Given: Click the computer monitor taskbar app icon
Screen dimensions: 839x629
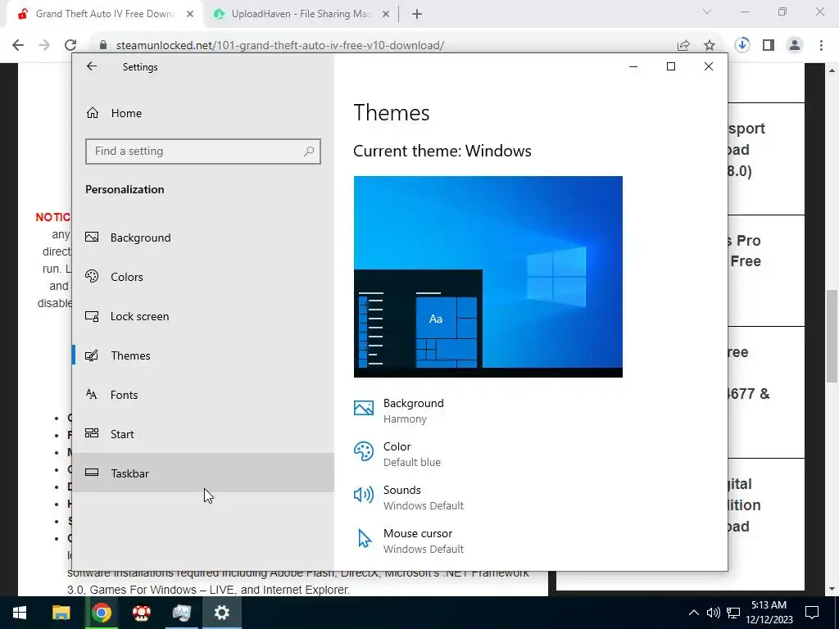Looking at the screenshot, I should pos(181,613).
